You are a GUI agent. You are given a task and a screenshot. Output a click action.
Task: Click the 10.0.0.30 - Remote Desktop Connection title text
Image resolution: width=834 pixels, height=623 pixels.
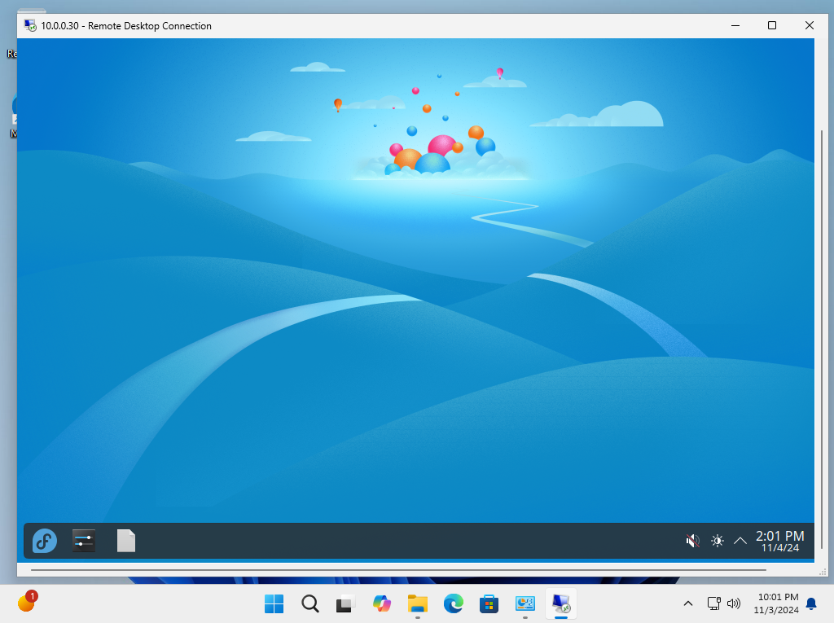tap(126, 25)
